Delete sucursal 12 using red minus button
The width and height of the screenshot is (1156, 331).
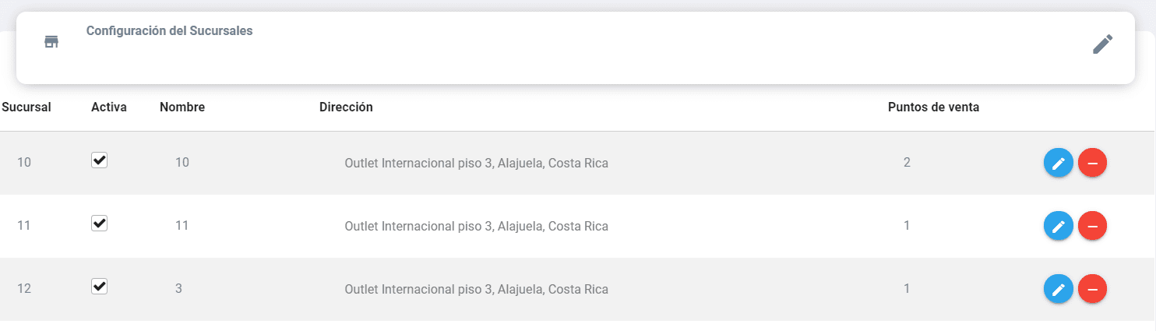click(x=1092, y=289)
